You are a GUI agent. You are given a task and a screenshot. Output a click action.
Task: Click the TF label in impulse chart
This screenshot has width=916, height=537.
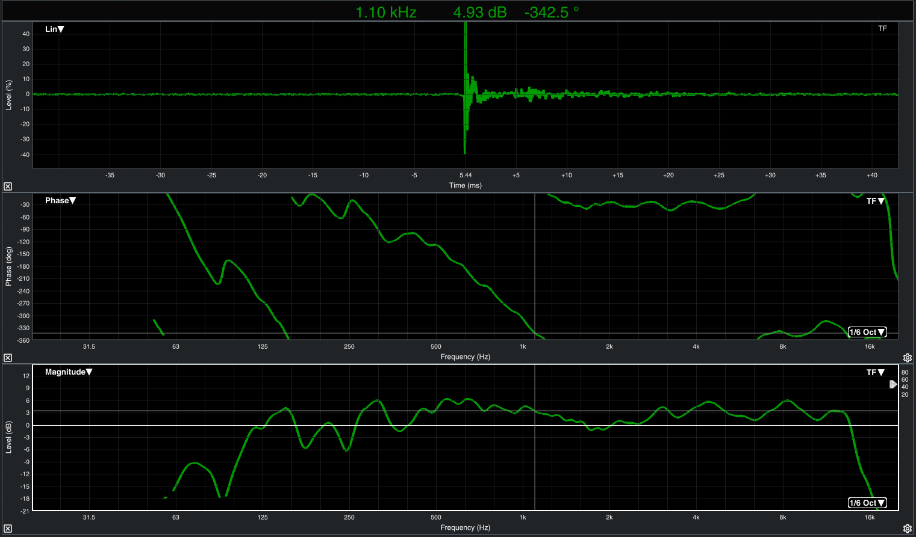(x=882, y=28)
